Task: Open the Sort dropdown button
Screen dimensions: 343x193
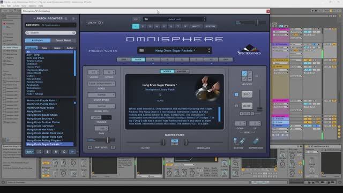Action: point(30,152)
